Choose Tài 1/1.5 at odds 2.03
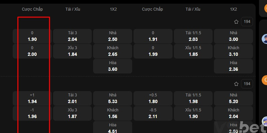267x133 pixels. click(193, 36)
